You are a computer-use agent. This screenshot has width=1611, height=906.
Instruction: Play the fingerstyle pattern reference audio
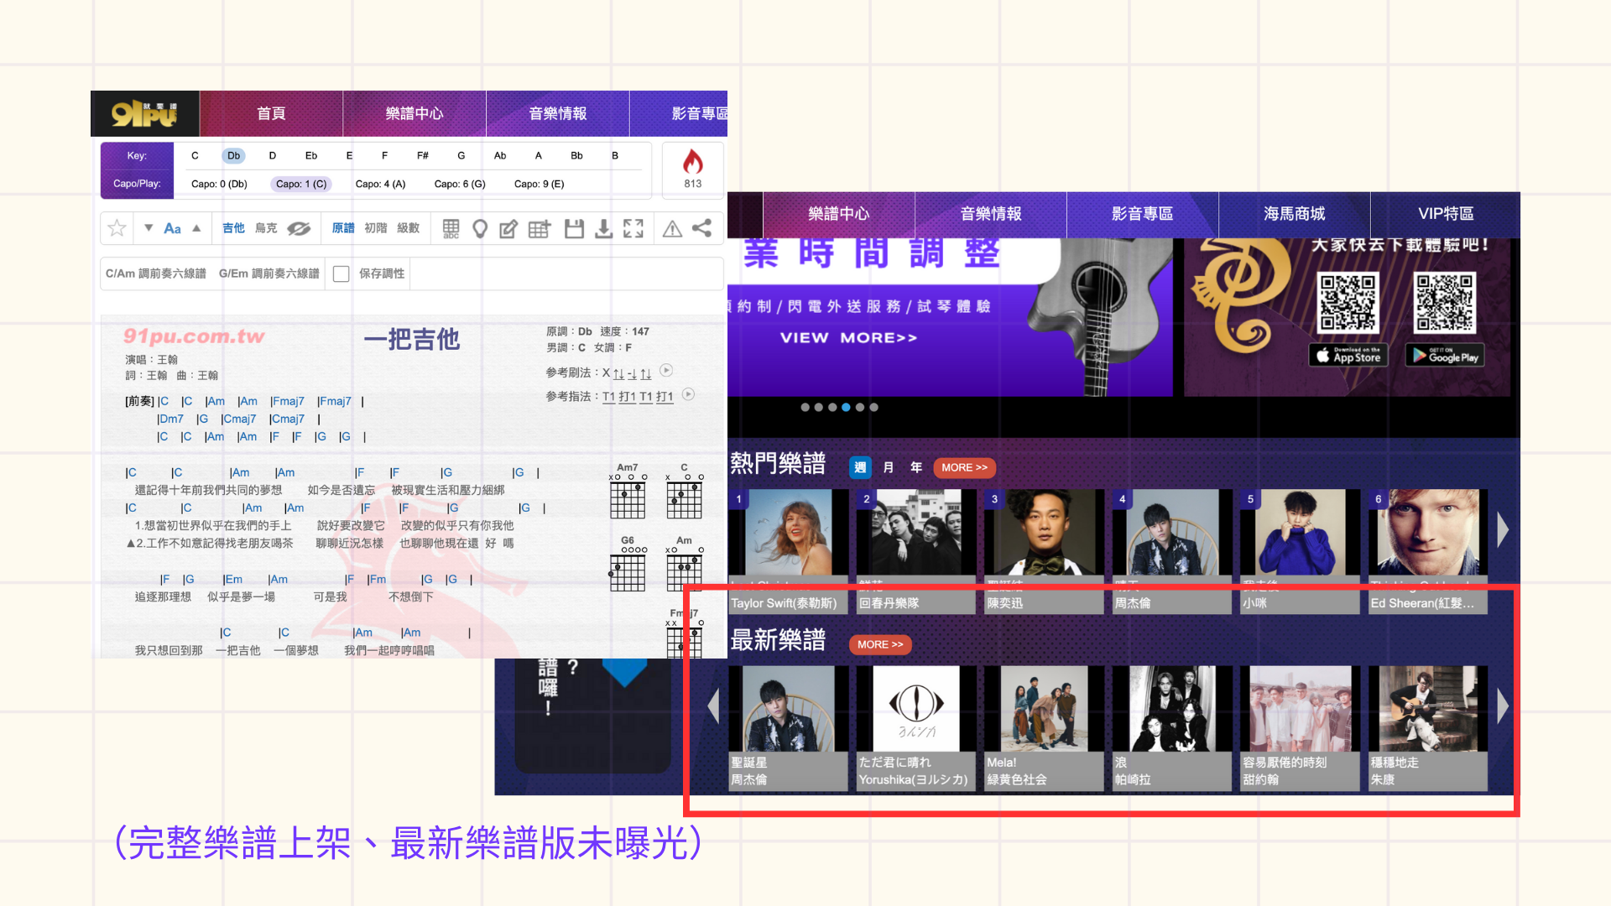click(x=688, y=394)
